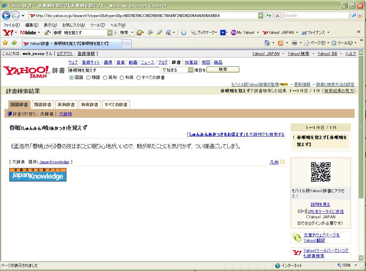Select the 類語 radio button
This screenshot has height=271, width=366.
(88, 77)
